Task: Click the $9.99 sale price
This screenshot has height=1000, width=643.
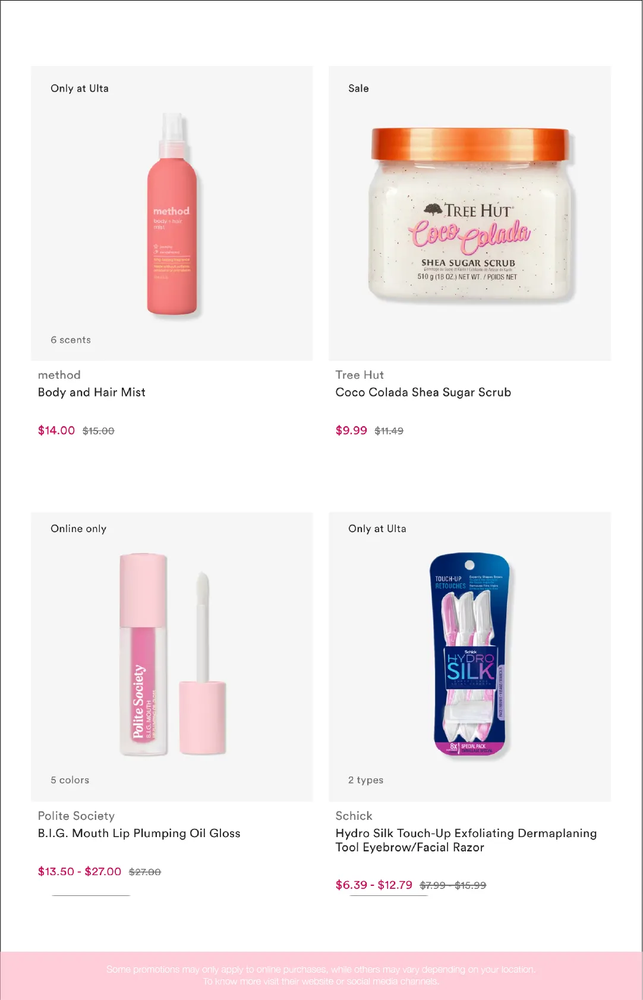Action: [x=351, y=430]
